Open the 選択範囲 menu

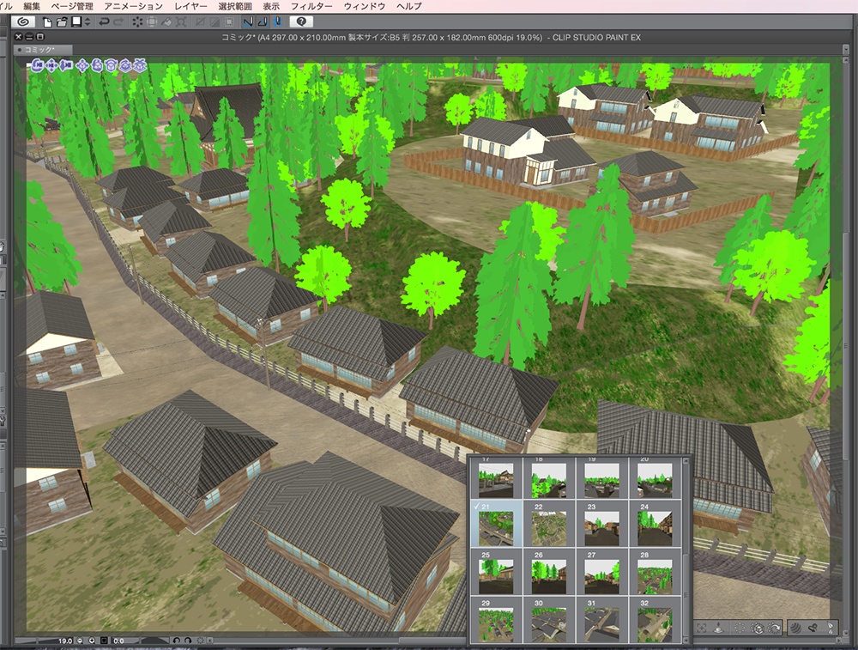click(235, 6)
